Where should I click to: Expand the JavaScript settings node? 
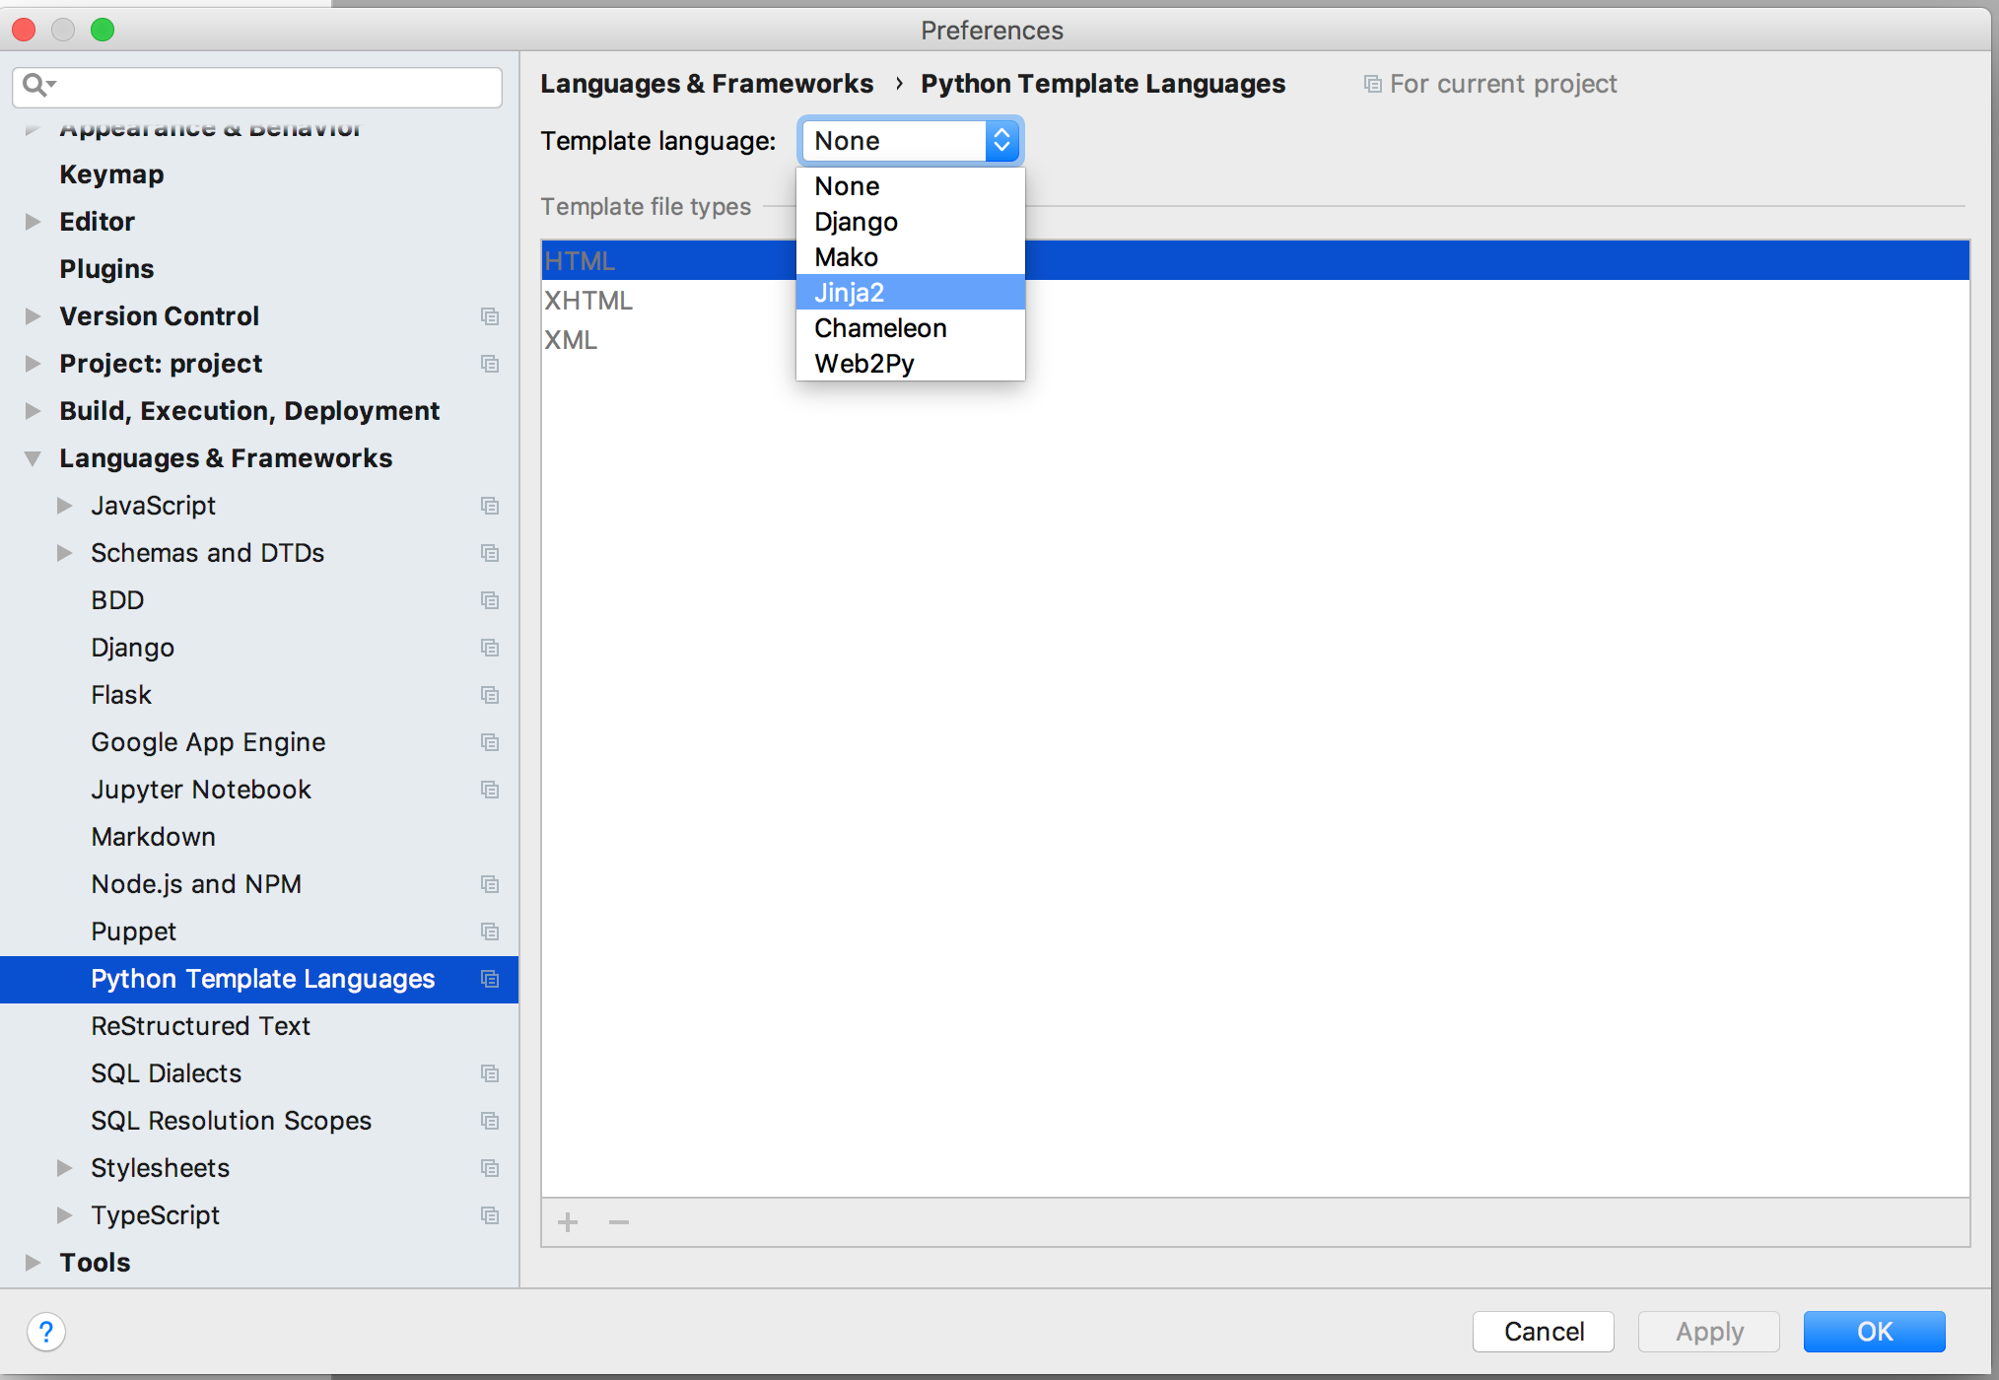(x=65, y=506)
